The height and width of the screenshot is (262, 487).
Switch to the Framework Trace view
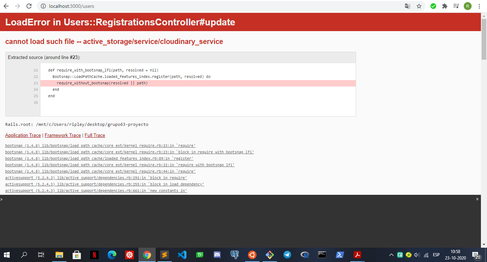click(62, 135)
